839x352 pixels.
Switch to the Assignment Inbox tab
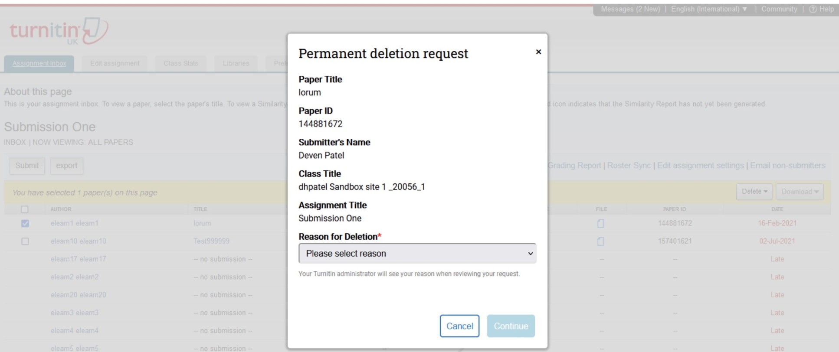click(39, 63)
